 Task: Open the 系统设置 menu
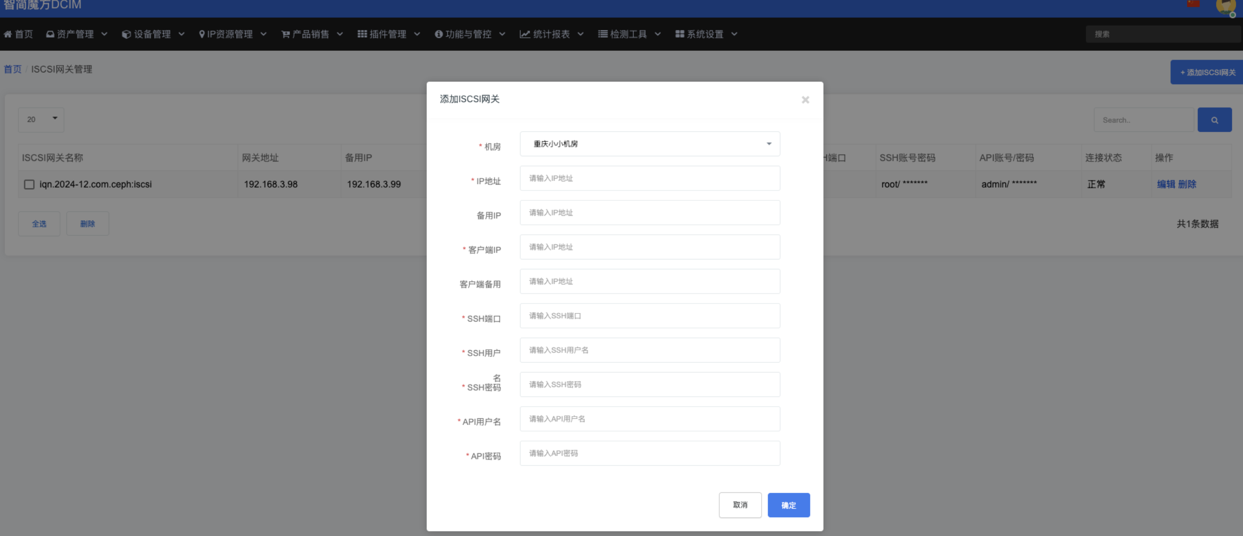706,34
